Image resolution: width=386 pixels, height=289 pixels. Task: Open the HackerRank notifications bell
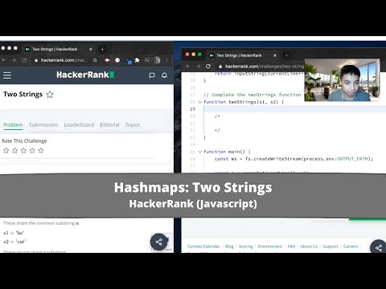pos(164,75)
